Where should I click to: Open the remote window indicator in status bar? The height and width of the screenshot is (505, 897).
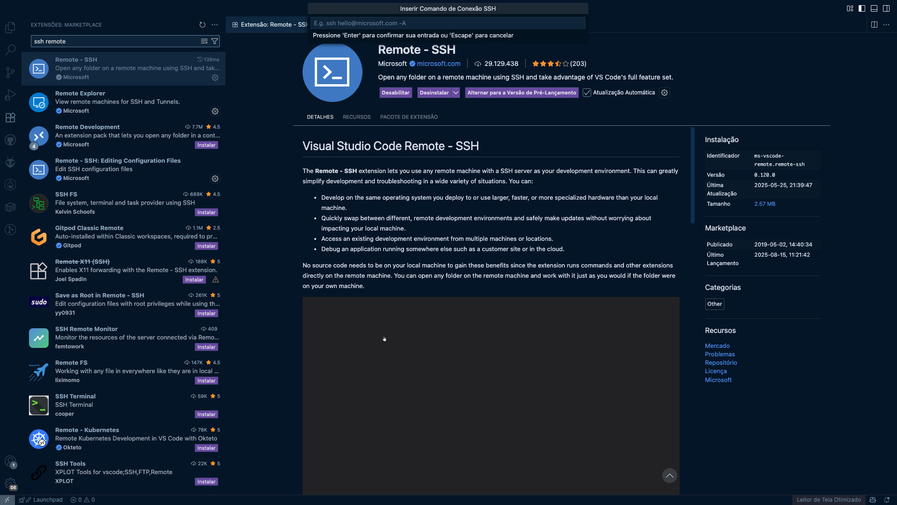(7, 500)
